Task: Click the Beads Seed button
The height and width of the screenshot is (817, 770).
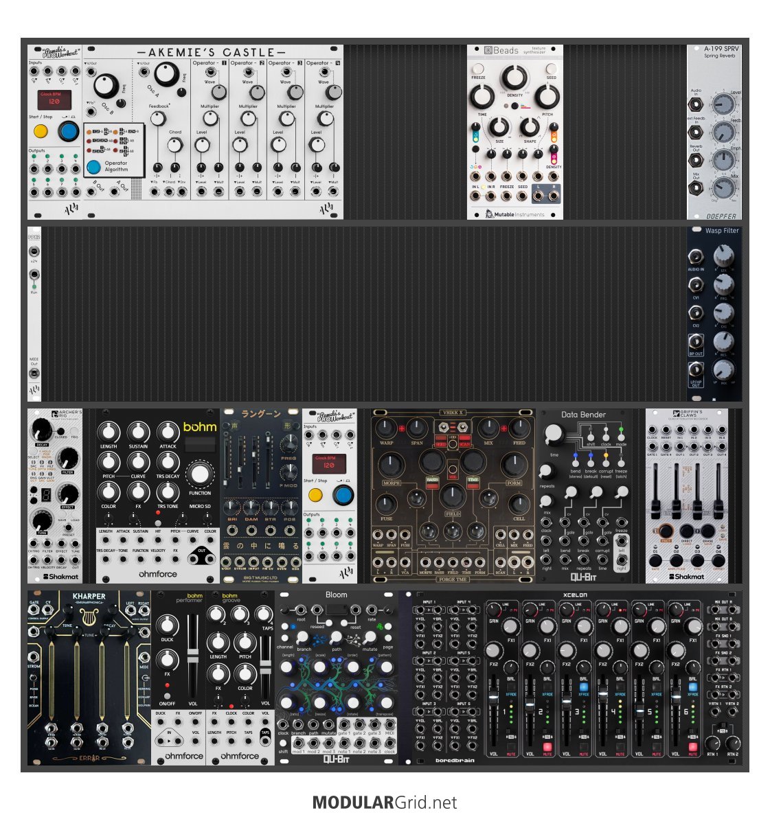Action: point(551,68)
